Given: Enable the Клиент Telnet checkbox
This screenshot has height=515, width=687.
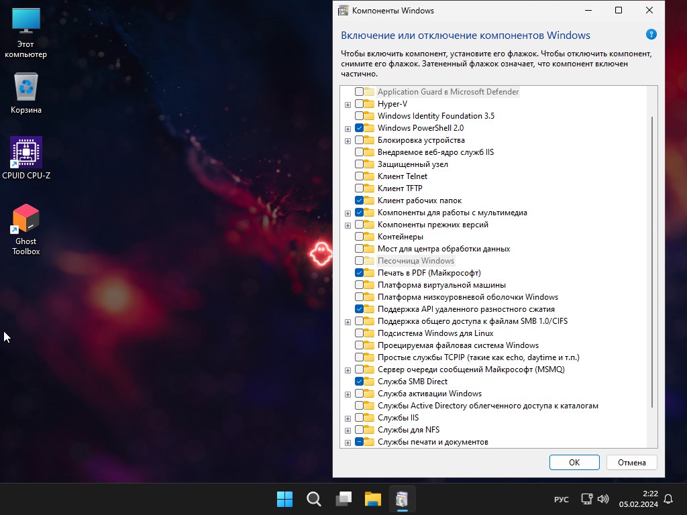Looking at the screenshot, I should pyautogui.click(x=359, y=176).
